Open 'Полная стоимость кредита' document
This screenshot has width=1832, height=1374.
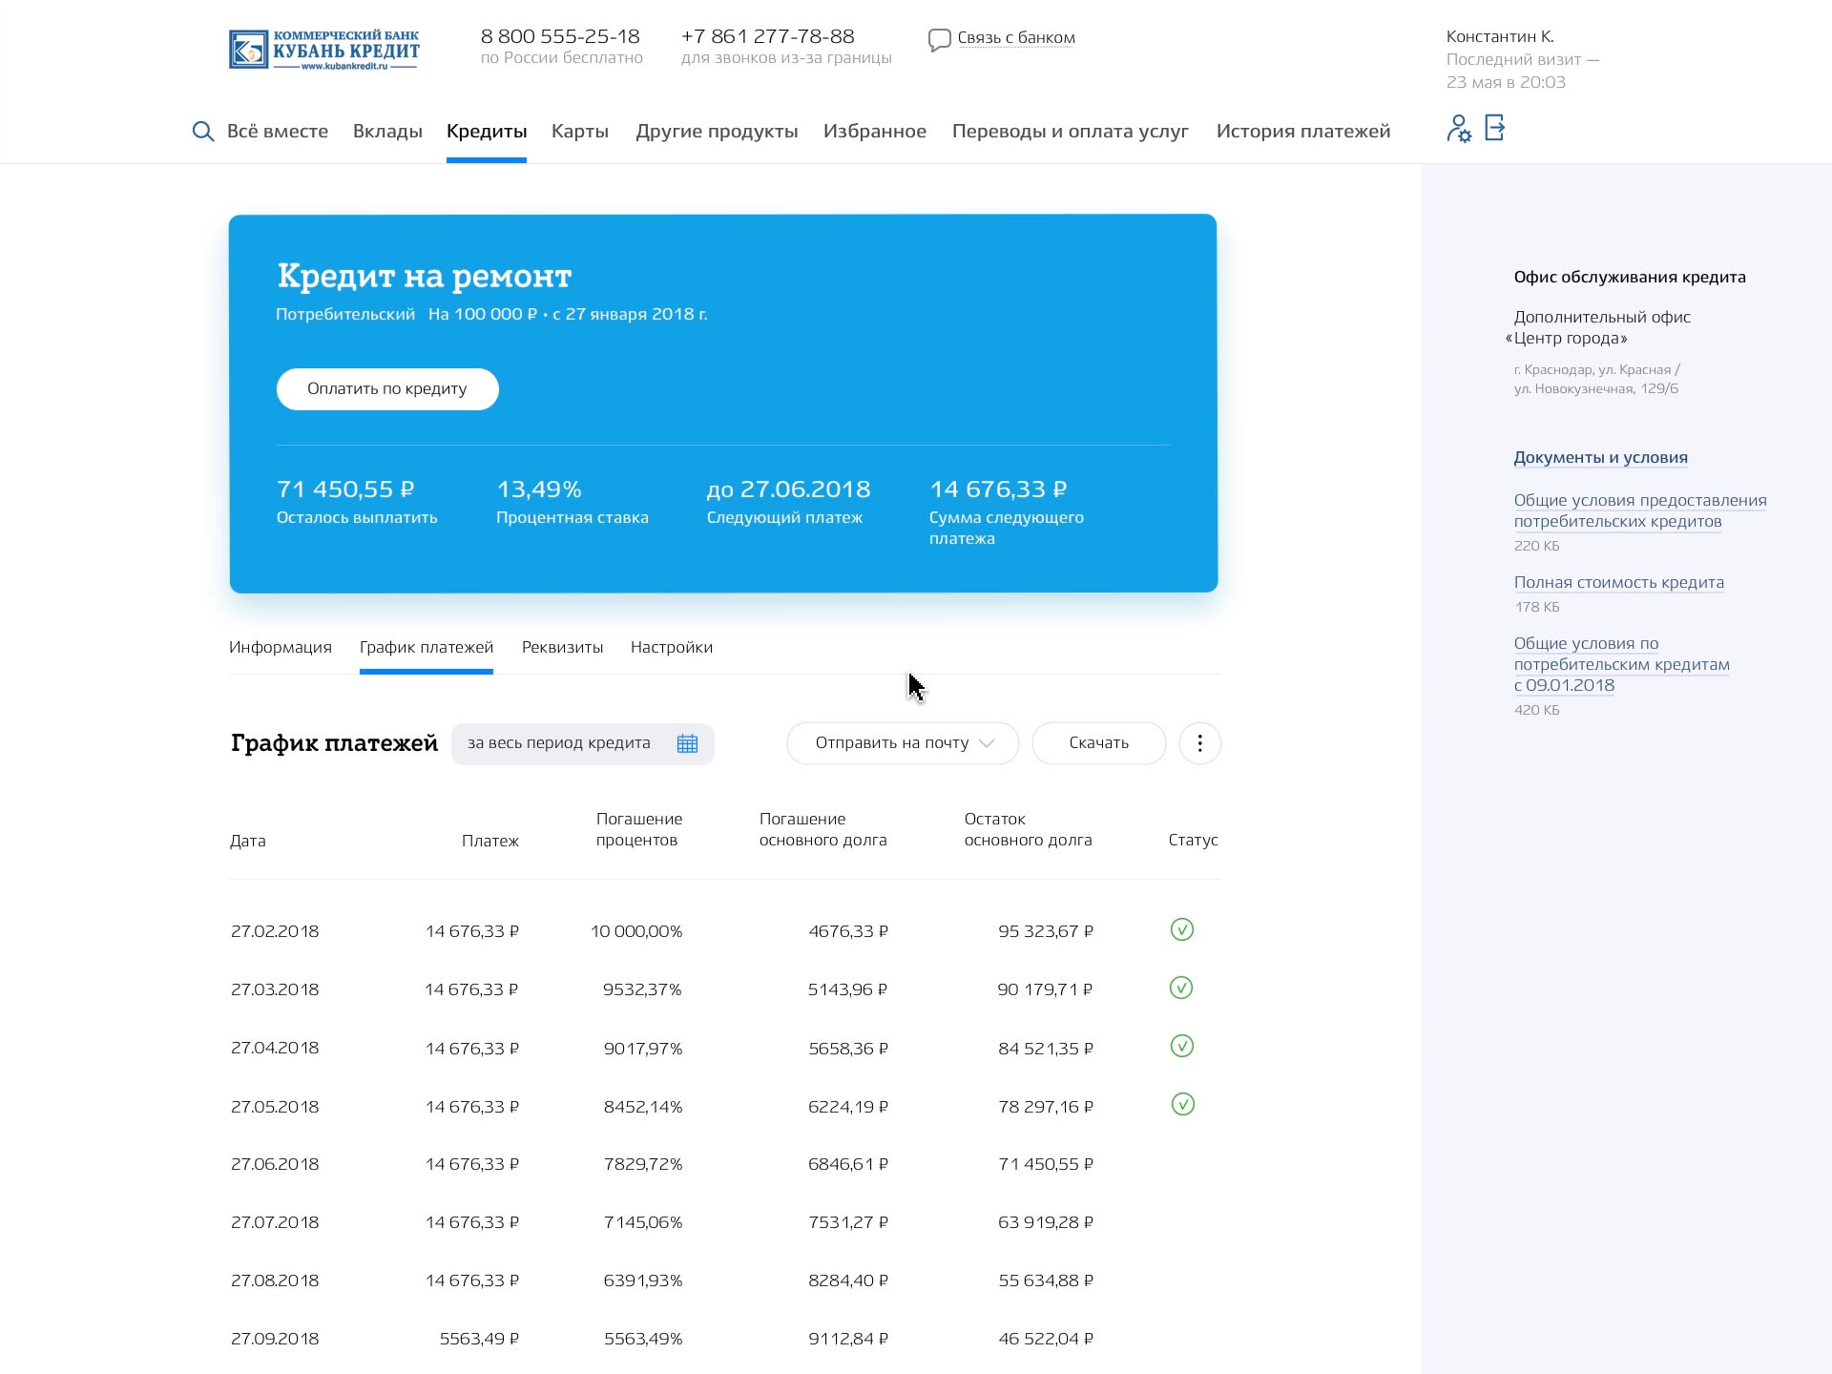[1618, 582]
